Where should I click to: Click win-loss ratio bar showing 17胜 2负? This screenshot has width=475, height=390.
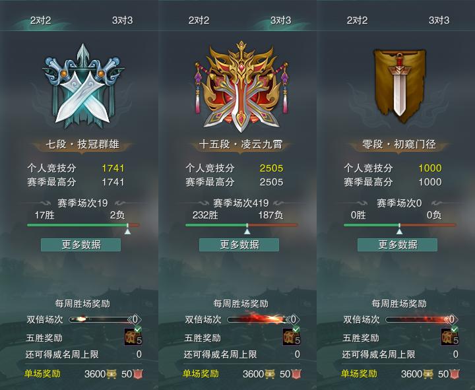click(x=83, y=225)
